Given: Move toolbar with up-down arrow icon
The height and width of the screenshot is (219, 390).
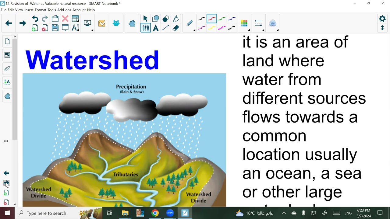Looking at the screenshot, I should point(382,28).
